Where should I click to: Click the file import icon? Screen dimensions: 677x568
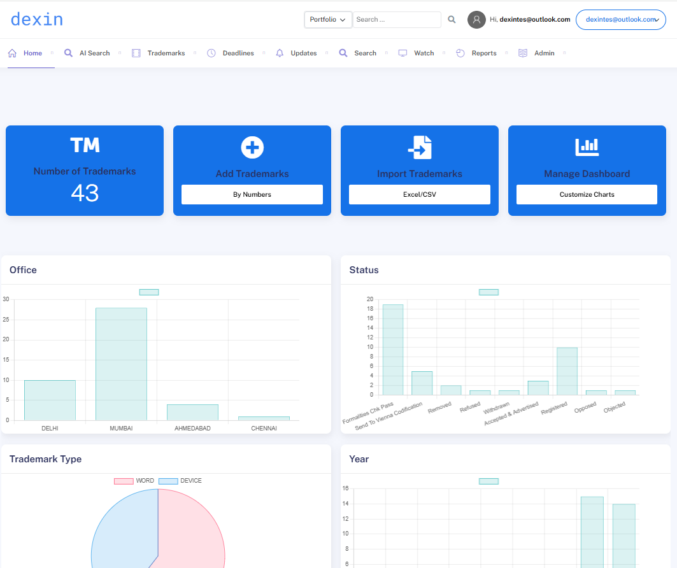(420, 147)
